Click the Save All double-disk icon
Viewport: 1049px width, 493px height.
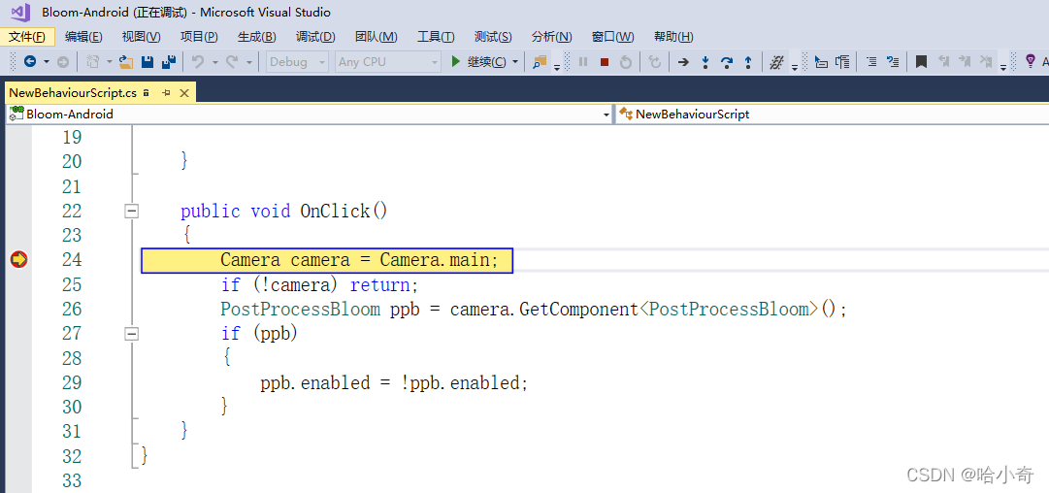tap(169, 61)
